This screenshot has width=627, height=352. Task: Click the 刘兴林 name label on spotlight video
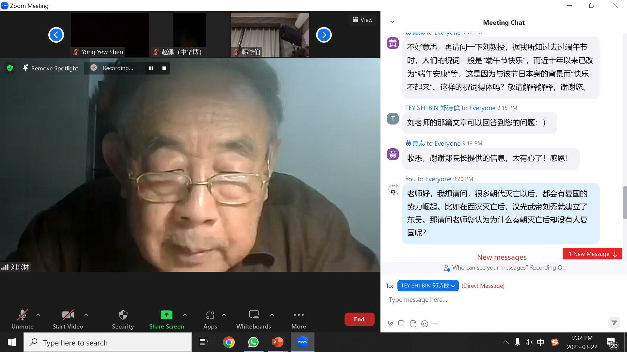[x=20, y=267]
